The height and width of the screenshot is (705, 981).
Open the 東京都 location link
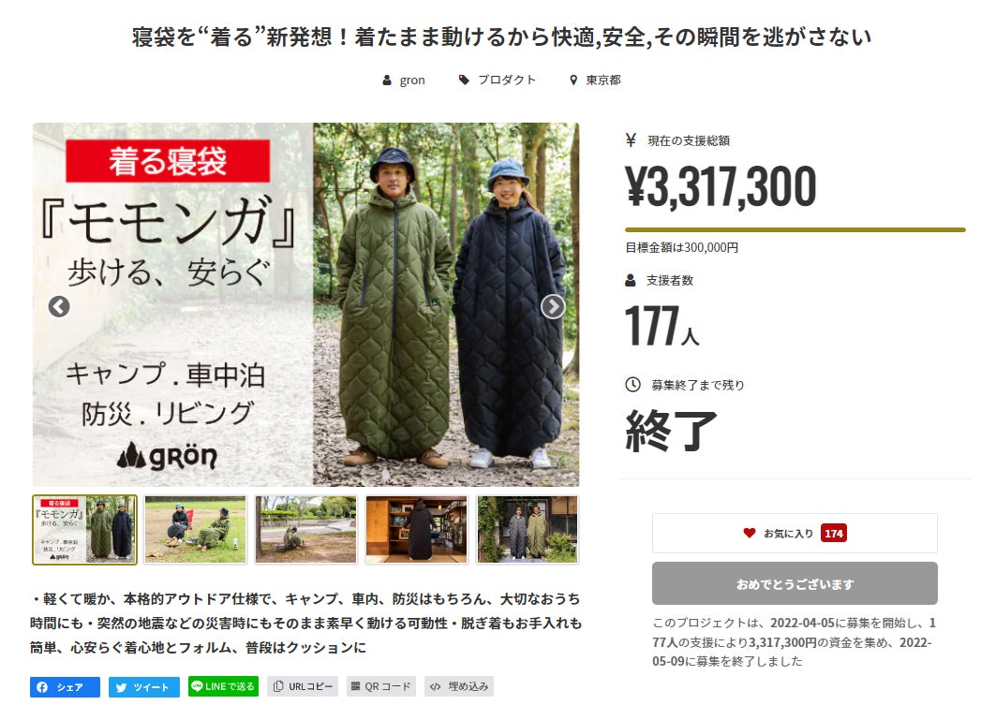point(596,80)
